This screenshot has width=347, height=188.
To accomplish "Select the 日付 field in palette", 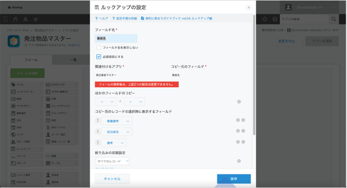I will pyautogui.click(x=27, y=120).
